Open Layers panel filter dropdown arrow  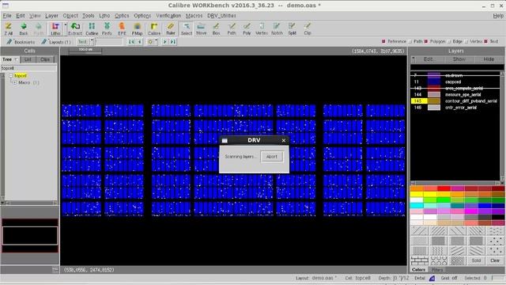pyautogui.click(x=413, y=59)
